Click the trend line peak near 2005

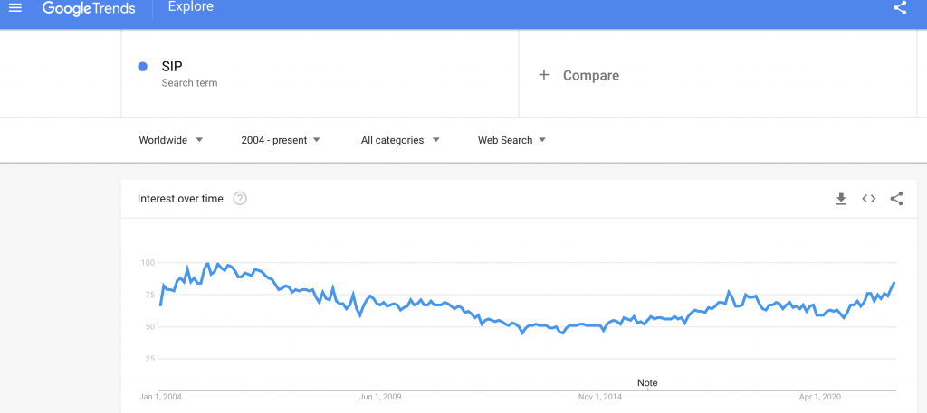208,263
